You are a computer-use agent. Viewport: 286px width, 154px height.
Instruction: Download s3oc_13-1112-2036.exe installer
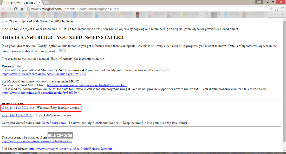(x=18, y=108)
